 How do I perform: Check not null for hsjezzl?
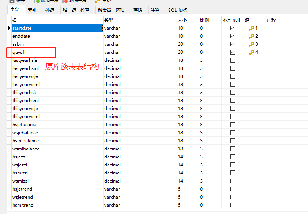coord(233,157)
